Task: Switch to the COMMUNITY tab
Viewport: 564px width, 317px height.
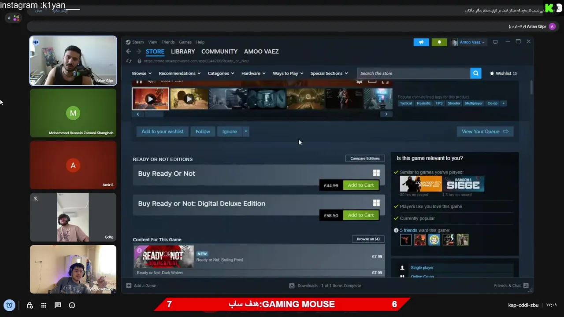Action: (219, 52)
